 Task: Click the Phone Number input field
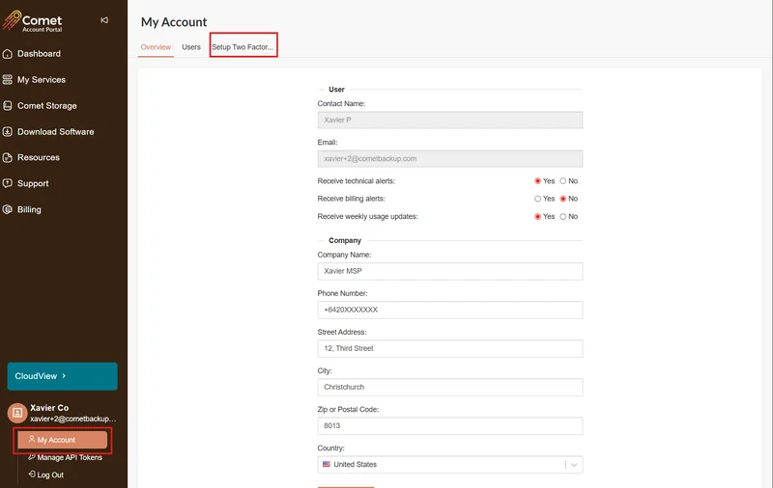pos(449,310)
